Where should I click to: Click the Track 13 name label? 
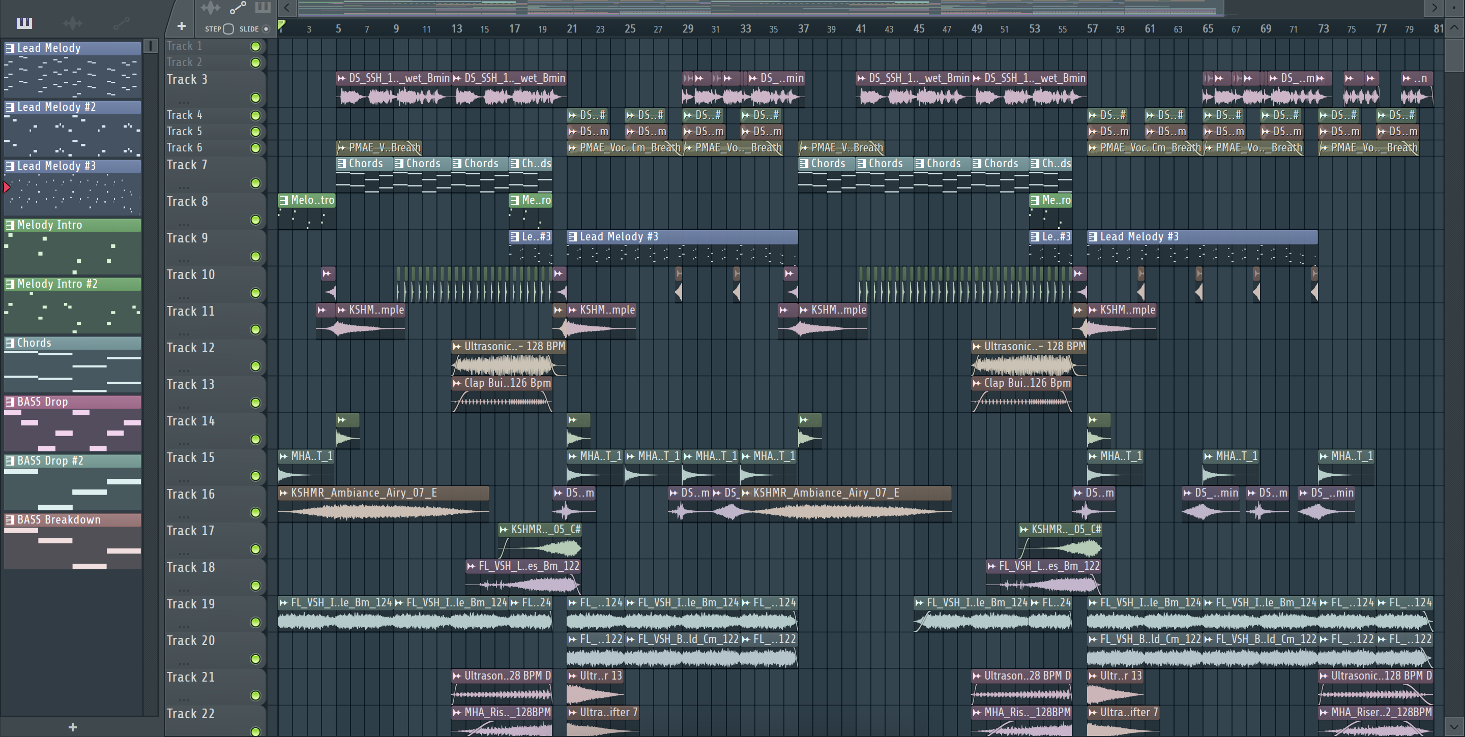click(191, 384)
